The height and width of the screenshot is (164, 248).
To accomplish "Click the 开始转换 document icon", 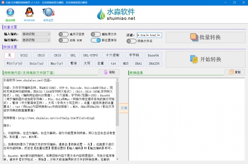I will pyautogui.click(x=194, y=59).
